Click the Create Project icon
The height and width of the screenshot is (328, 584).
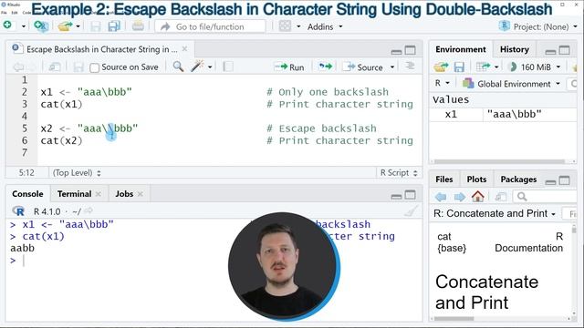coord(41,26)
